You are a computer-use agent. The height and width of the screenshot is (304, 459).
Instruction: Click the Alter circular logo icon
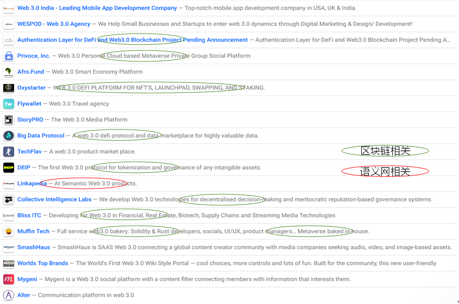[9, 295]
